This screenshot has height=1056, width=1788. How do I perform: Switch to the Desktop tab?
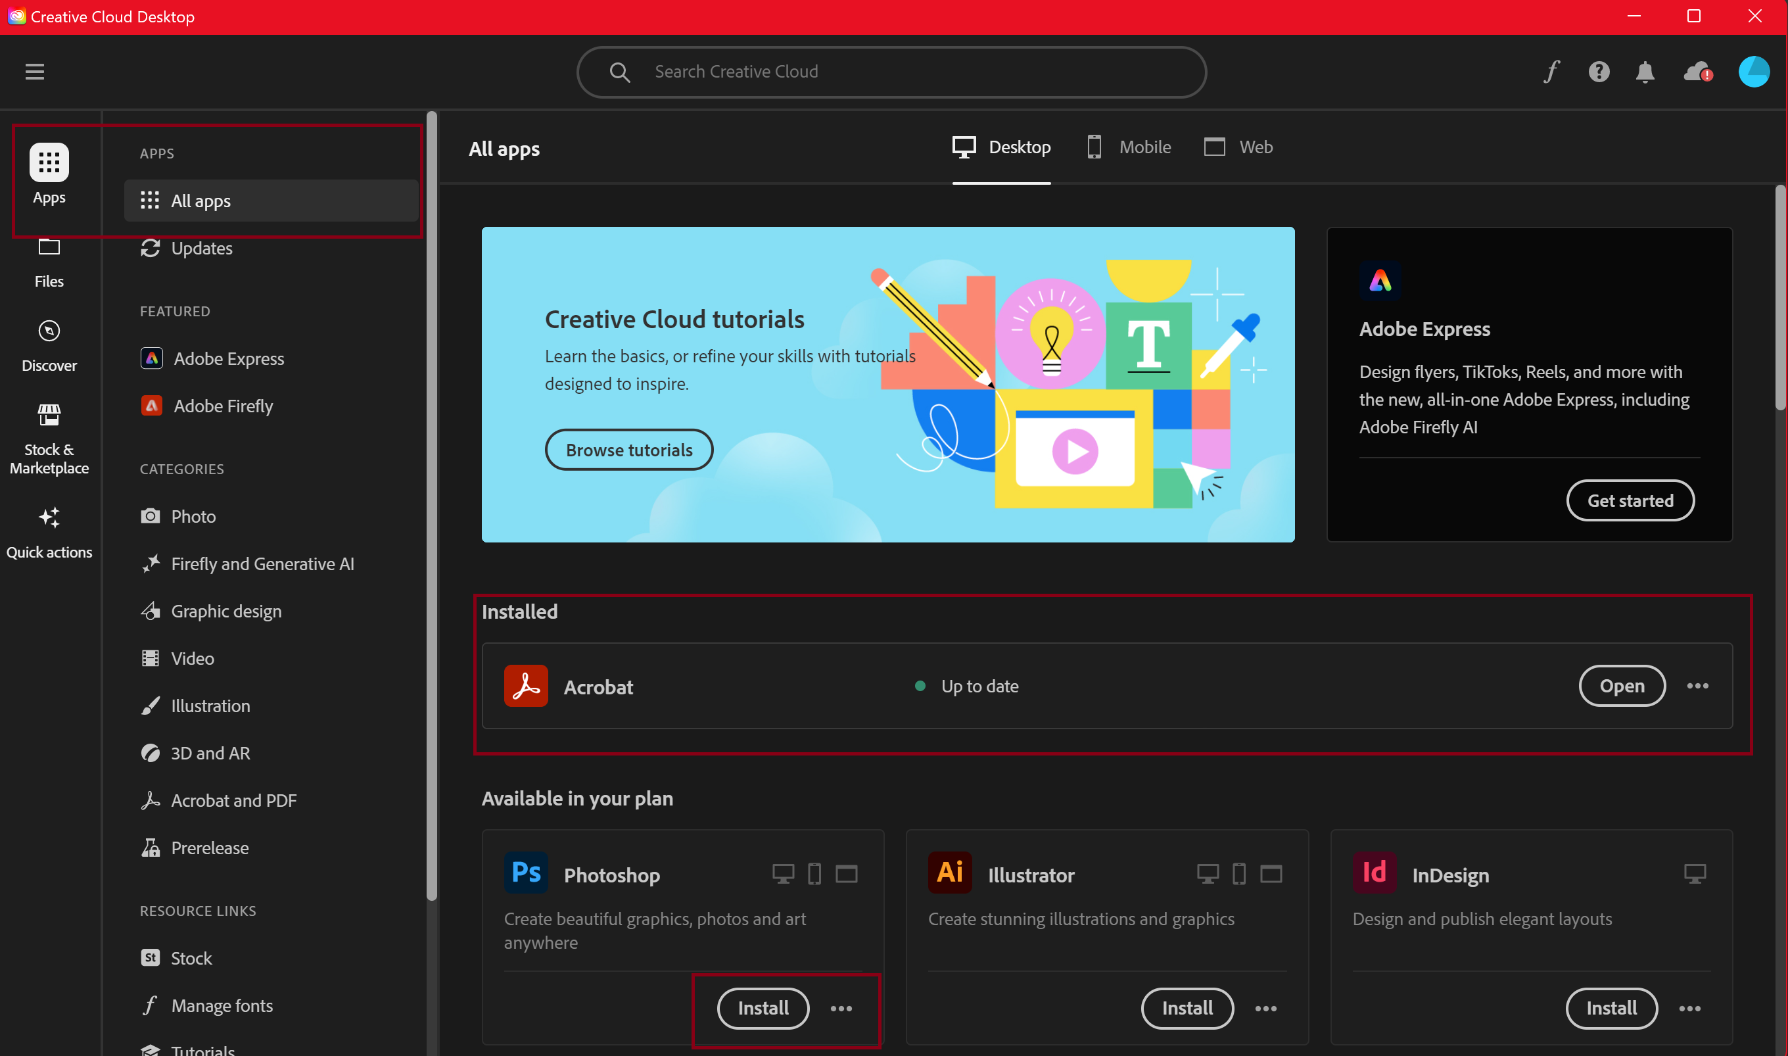[1001, 147]
